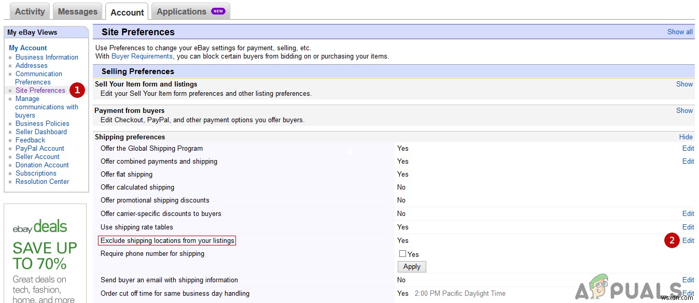Click Show all in Site Preferences

pyautogui.click(x=679, y=32)
